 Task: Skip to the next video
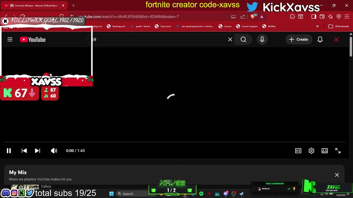pyautogui.click(x=38, y=151)
